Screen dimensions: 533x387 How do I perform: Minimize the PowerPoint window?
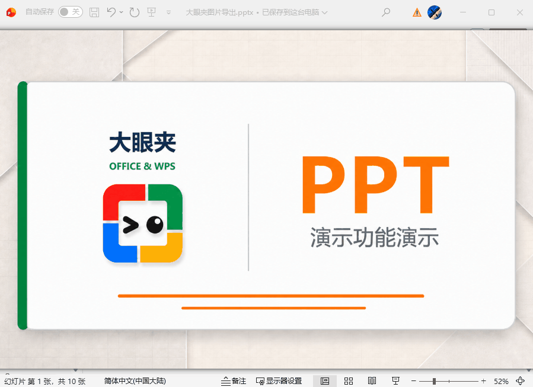coord(462,12)
